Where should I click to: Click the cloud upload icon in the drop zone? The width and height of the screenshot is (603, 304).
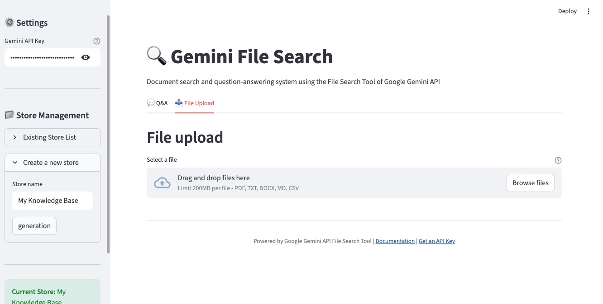[162, 182]
